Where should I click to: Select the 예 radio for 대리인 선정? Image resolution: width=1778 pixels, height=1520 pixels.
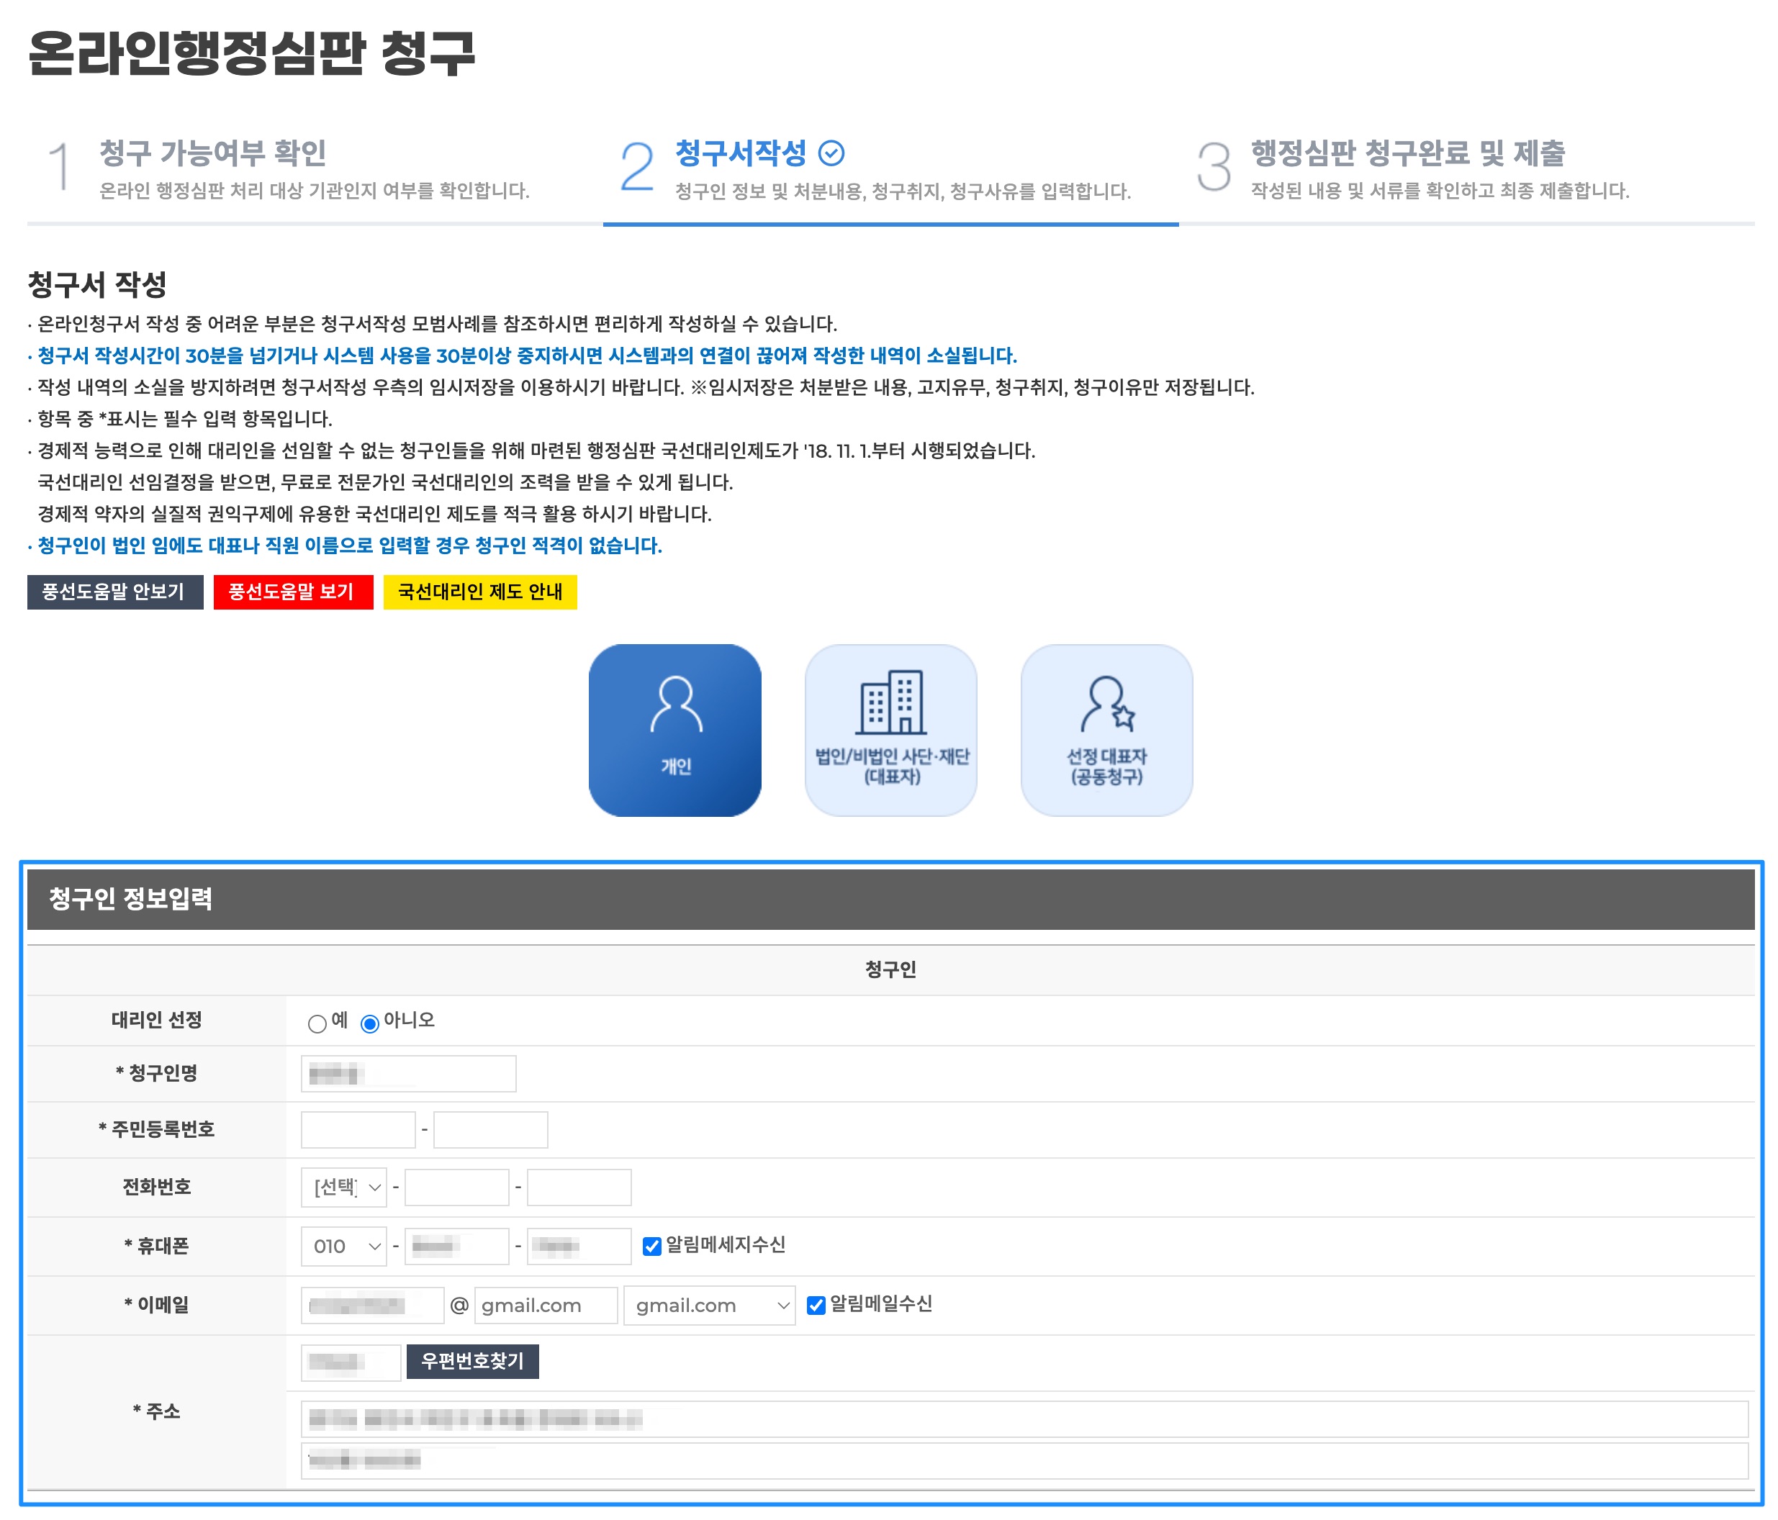click(317, 1023)
